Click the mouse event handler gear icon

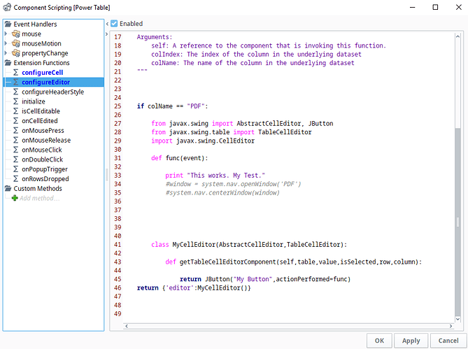click(x=16, y=34)
